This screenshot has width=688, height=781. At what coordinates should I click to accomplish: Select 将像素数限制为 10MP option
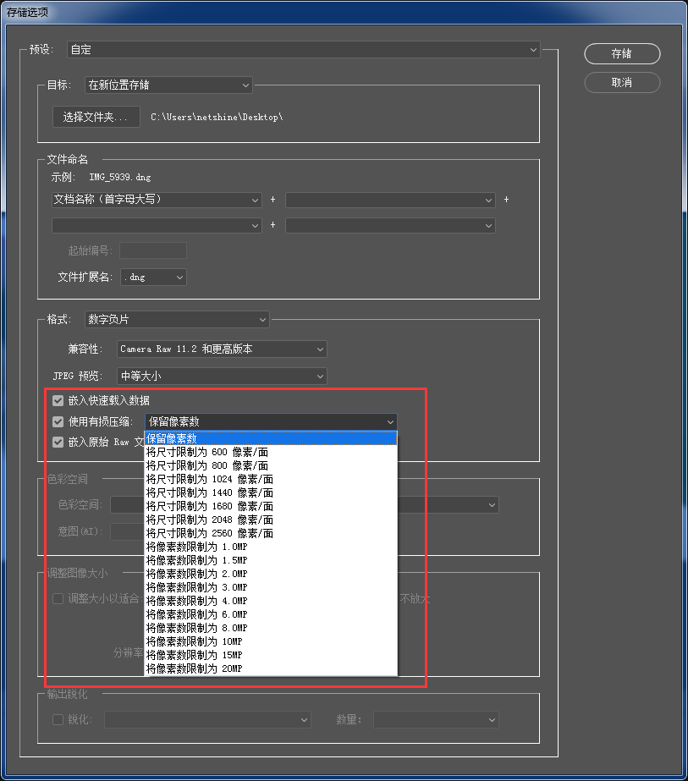point(271,641)
